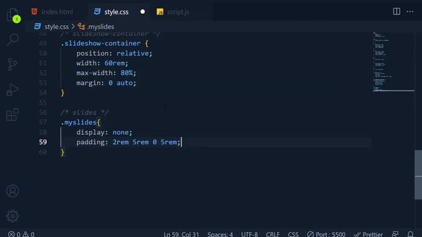
Task: Click closing brace on line 60
Action: [x=63, y=152]
